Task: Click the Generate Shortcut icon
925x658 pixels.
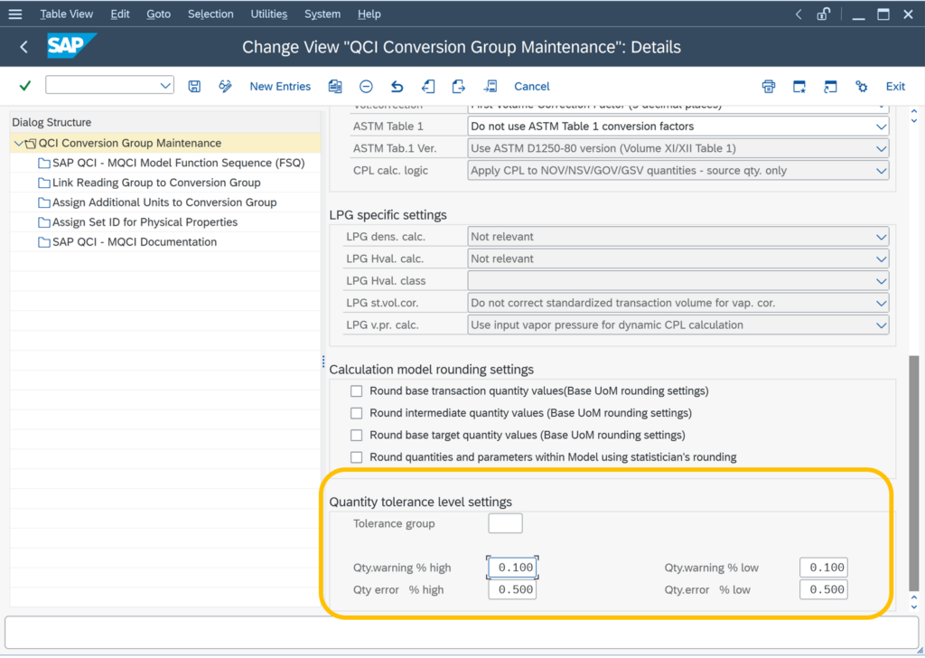Action: click(830, 86)
